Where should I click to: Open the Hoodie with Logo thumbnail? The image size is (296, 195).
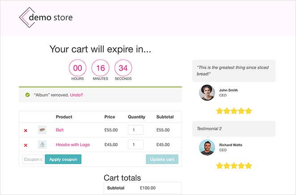coord(42,144)
